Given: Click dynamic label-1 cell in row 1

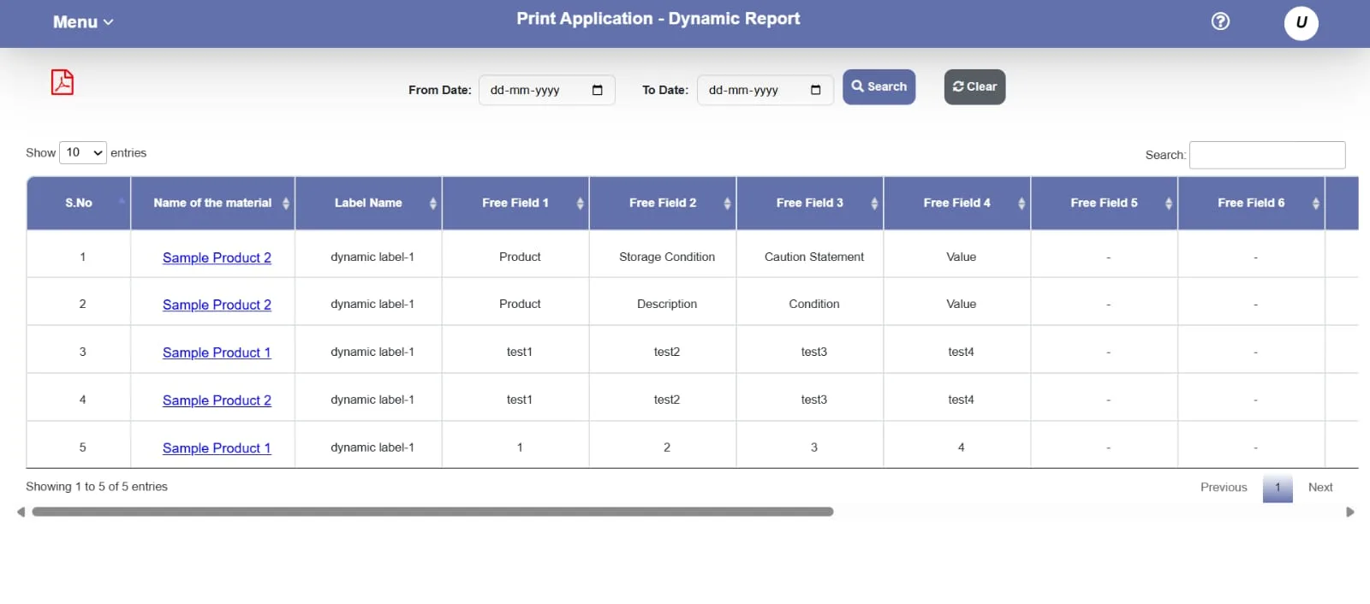Looking at the screenshot, I should (x=368, y=254).
